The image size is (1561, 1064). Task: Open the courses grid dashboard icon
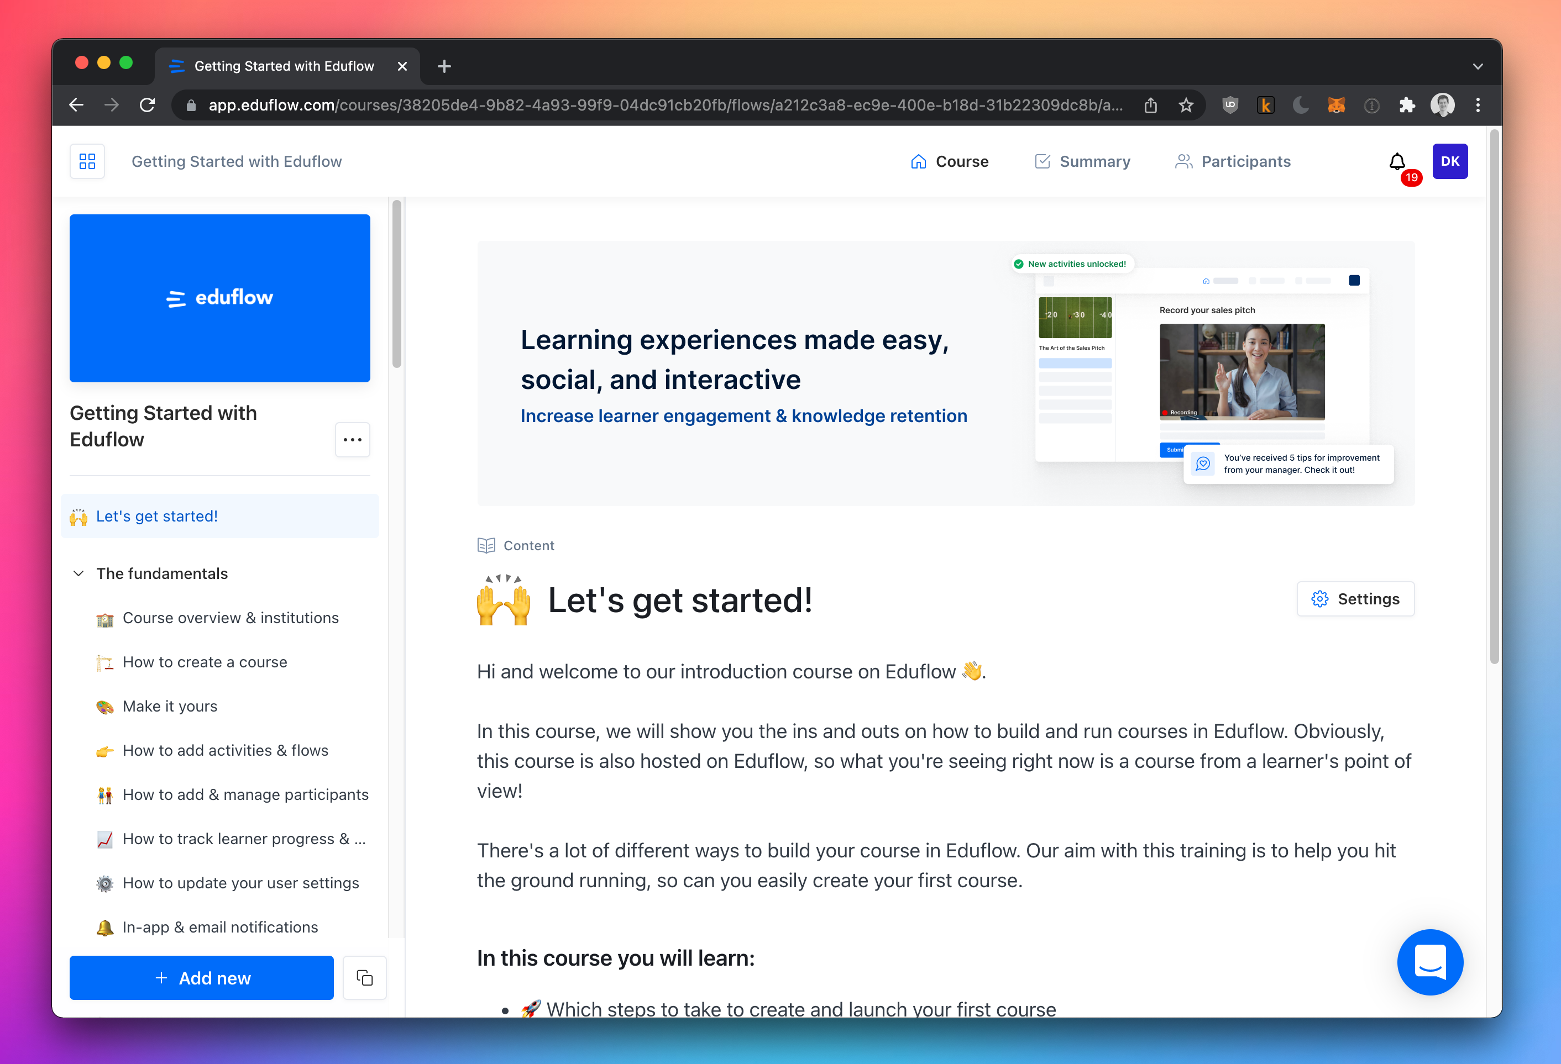pyautogui.click(x=87, y=161)
